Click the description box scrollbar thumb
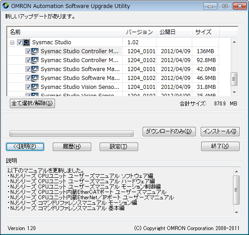 coord(236,190)
